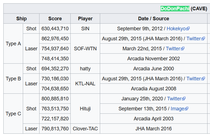Click the Type B Laser cell
Viewport: 210px width, 139px height.
[x=31, y=84]
